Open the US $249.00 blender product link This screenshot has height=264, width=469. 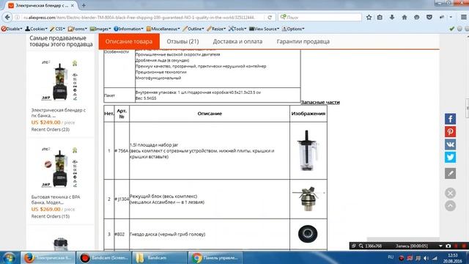[59, 113]
